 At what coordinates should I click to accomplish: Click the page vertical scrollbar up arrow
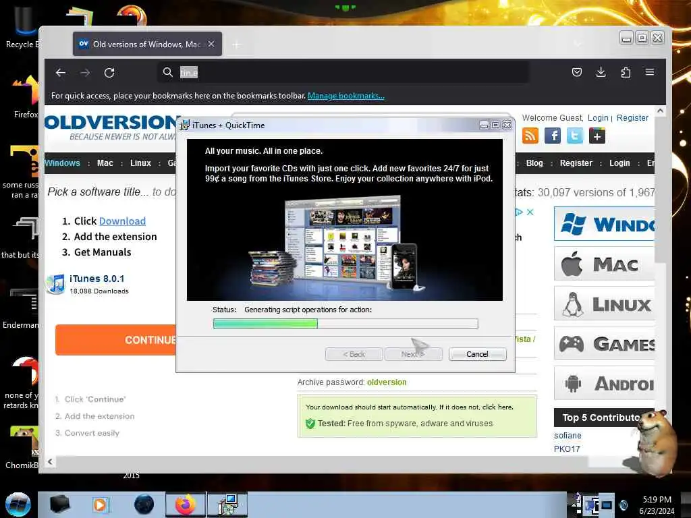(660, 111)
